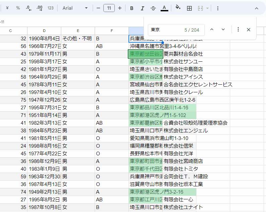Select column D header
Screen dimensions: 266x212
click(44, 31)
